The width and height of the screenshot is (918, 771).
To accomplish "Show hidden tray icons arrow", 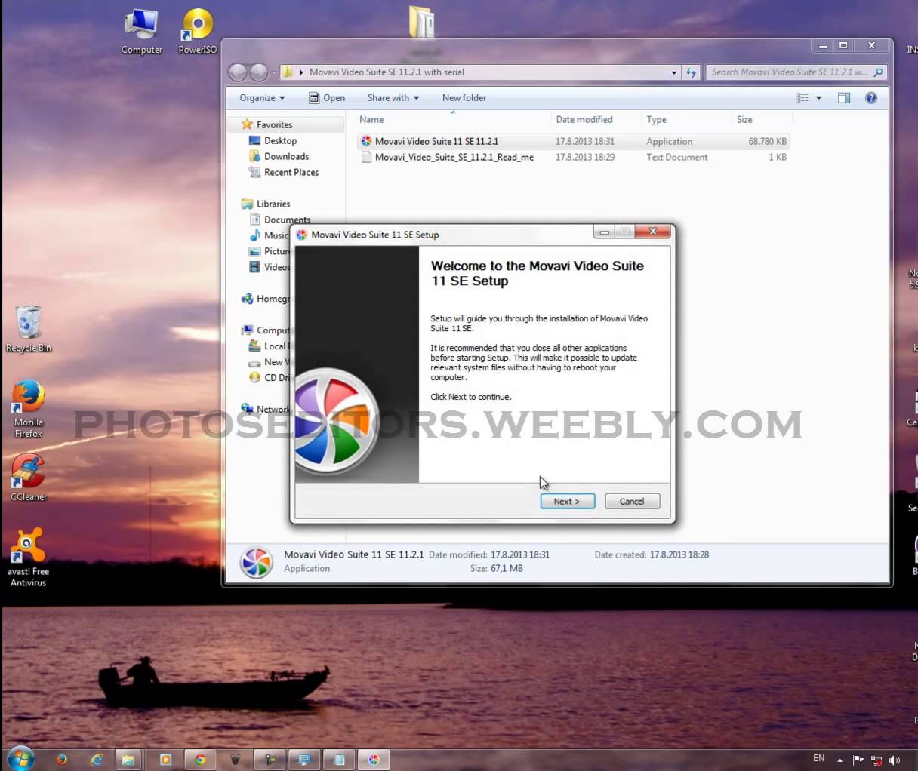I will pyautogui.click(x=839, y=760).
